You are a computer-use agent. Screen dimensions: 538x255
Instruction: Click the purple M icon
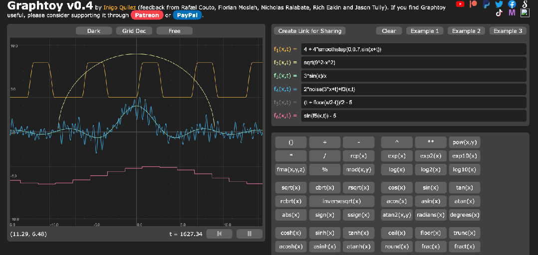pyautogui.click(x=512, y=13)
